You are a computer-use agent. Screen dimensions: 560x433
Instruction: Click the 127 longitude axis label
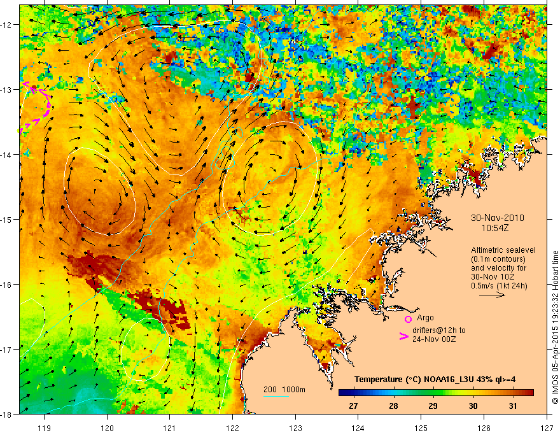547,428
